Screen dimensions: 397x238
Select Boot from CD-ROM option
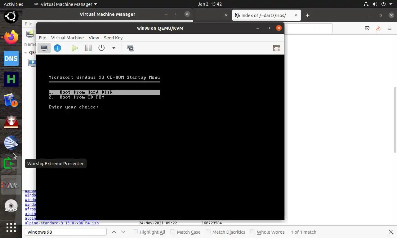pos(76,97)
